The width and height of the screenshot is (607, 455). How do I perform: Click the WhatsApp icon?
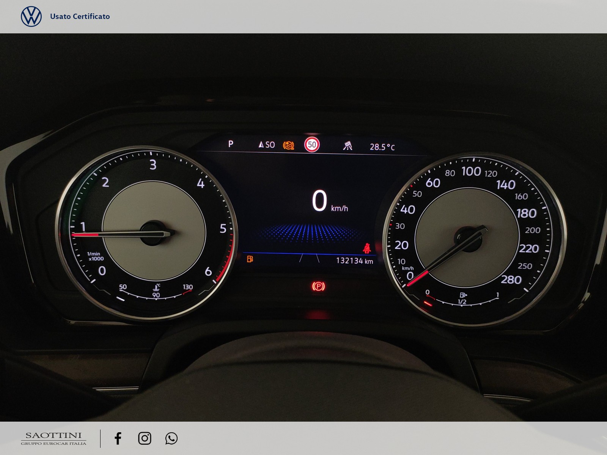click(171, 438)
